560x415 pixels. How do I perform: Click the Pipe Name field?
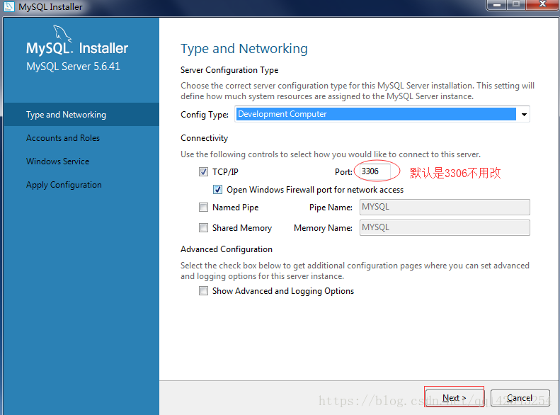445,207
